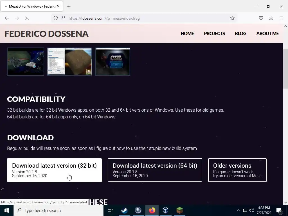Open the Firefox application menu
Screen dimensions: 288x216
tap(281, 18)
